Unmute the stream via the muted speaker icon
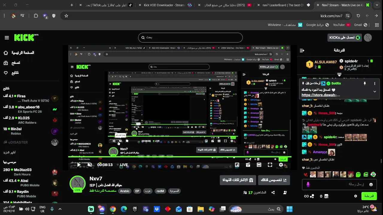The image size is (383, 215). pyautogui.click(x=90, y=165)
